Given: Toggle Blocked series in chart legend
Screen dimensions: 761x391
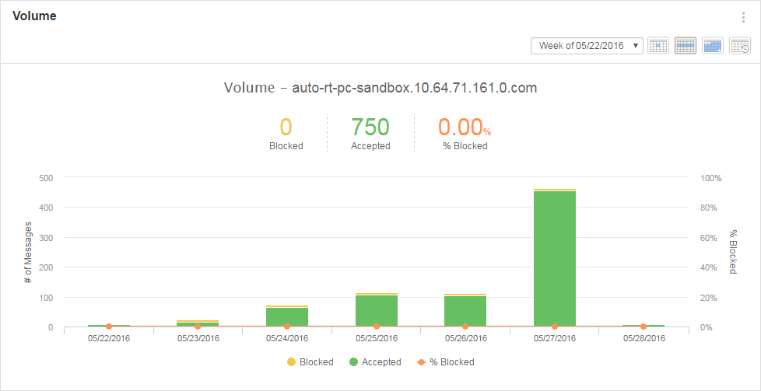Looking at the screenshot, I should point(310,362).
